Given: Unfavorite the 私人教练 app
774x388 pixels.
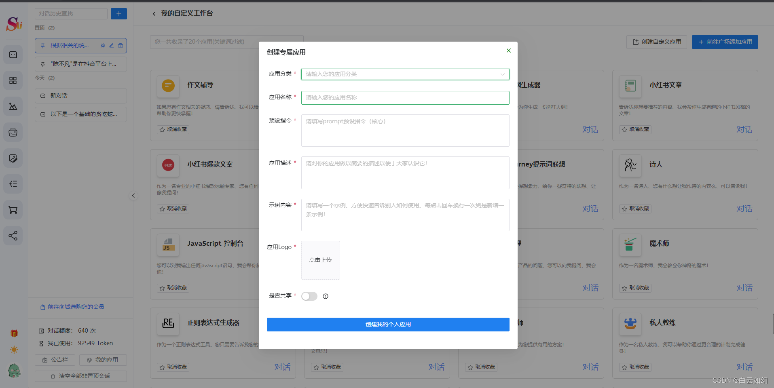Looking at the screenshot, I should (x=635, y=367).
